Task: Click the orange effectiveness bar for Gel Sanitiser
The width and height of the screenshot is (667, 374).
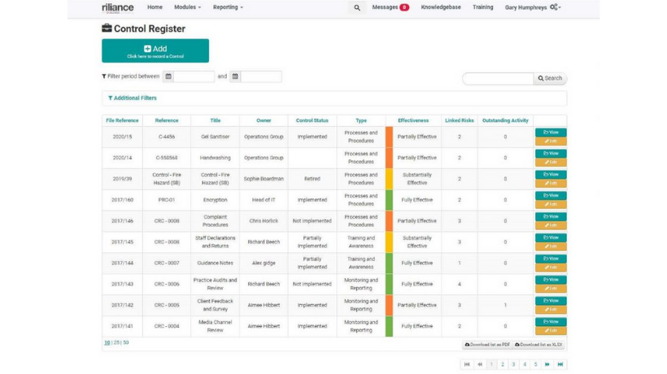Action: (389, 137)
